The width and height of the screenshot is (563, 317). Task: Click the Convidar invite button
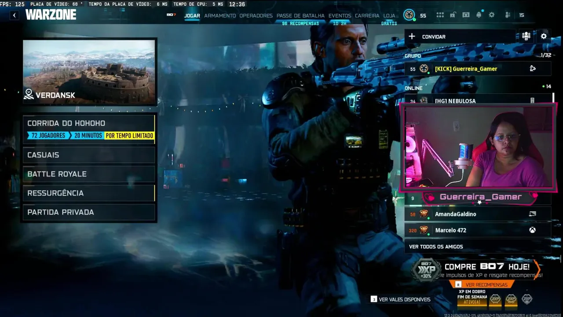pos(460,37)
